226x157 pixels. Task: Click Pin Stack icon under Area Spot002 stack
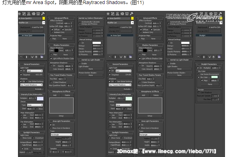pyautogui.click(x=110, y=57)
